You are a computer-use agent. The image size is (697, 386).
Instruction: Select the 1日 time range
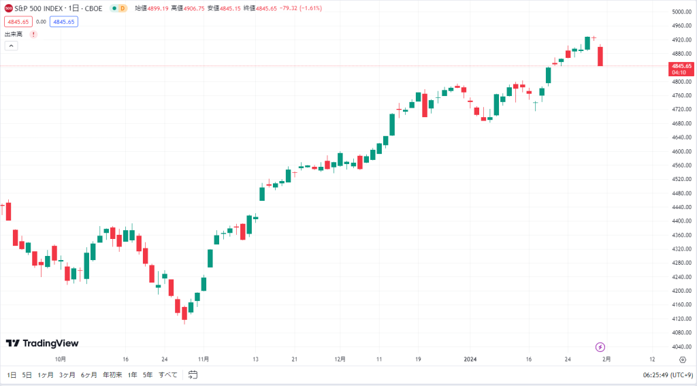point(12,375)
